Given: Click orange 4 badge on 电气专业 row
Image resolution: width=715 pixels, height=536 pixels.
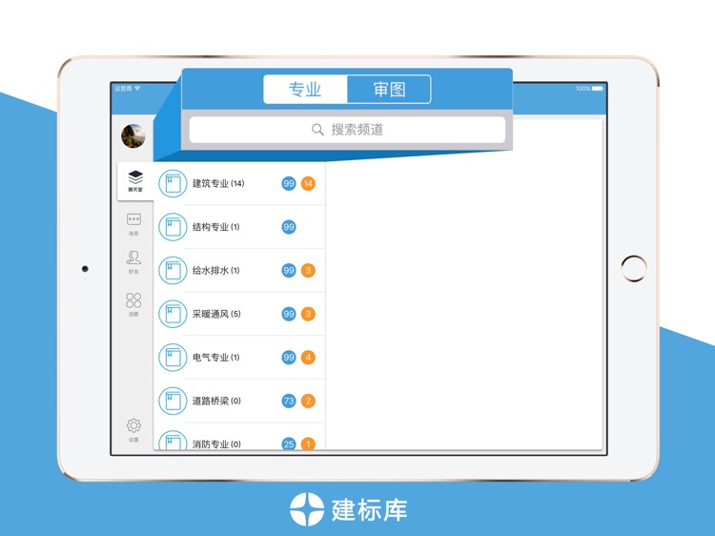Looking at the screenshot, I should pos(308,358).
